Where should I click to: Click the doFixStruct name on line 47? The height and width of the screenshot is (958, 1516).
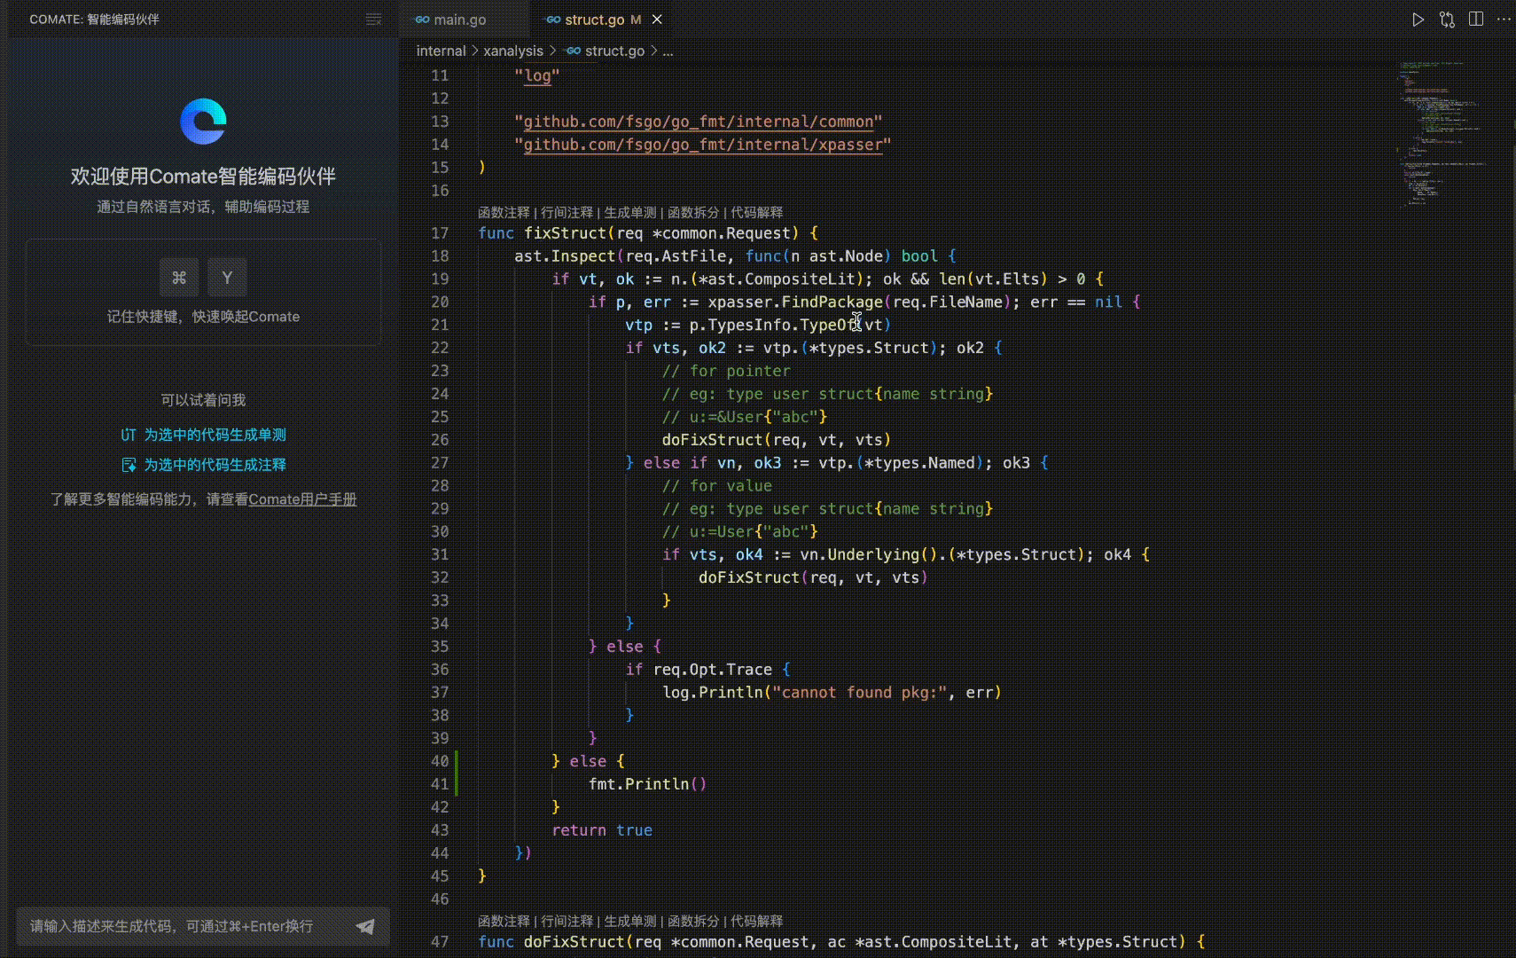click(574, 942)
